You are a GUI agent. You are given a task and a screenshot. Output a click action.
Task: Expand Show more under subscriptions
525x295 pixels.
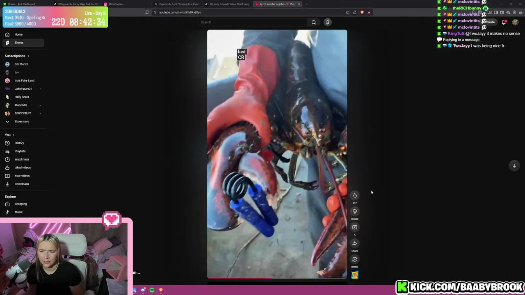pos(23,122)
